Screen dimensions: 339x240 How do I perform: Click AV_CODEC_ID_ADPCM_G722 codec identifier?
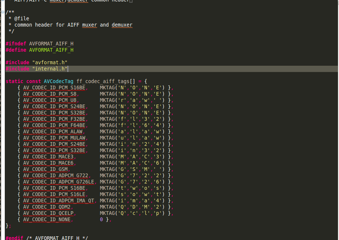coord(56,175)
